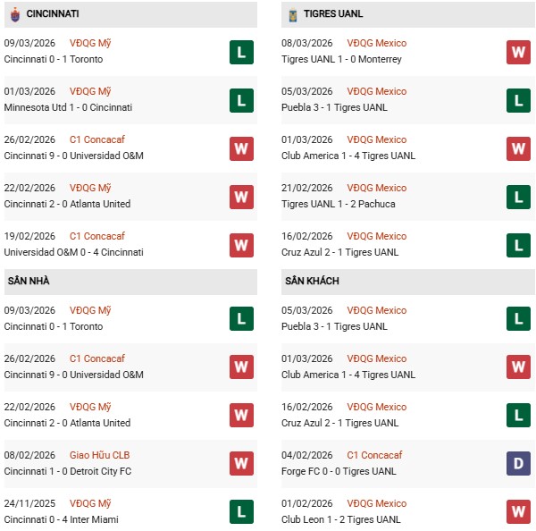The height and width of the screenshot is (531, 536).
Task: Open C1 Concacaf link dated 19/02/2026
Action: pos(97,236)
